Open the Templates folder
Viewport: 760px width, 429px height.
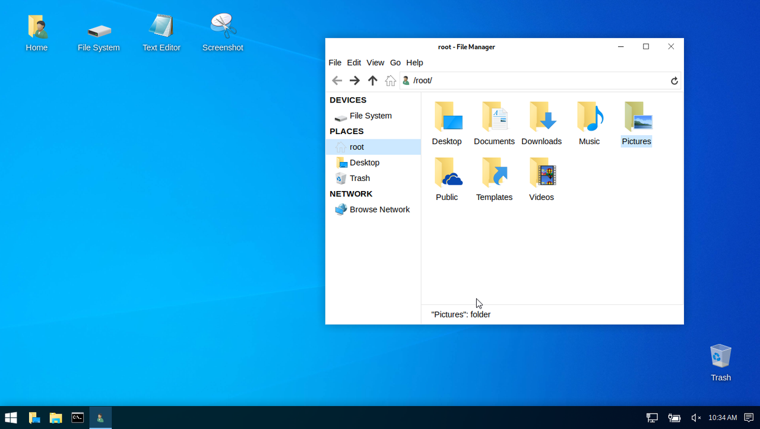point(494,174)
